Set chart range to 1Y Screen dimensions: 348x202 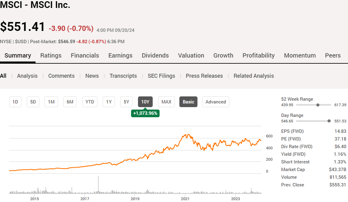tap(109, 102)
